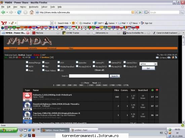Click the Firefox icon in quick launch
The width and height of the screenshot is (185, 138).
click(x=34, y=130)
